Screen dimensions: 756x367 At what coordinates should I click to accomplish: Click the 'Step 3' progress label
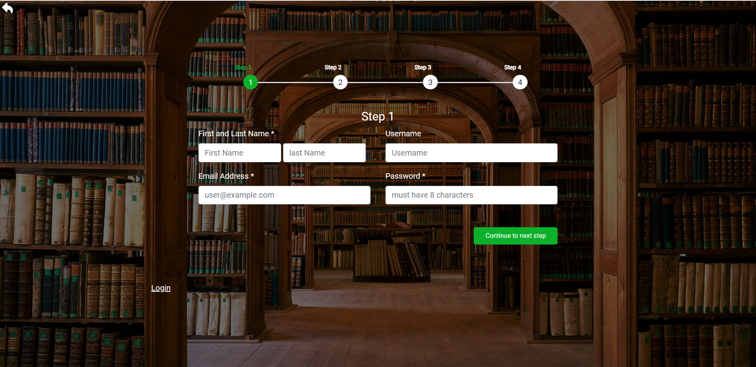point(422,67)
